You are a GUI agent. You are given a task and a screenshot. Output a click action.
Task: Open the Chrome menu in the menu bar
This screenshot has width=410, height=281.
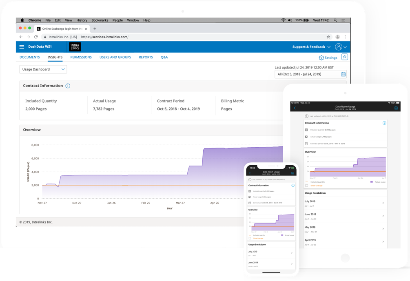point(35,20)
